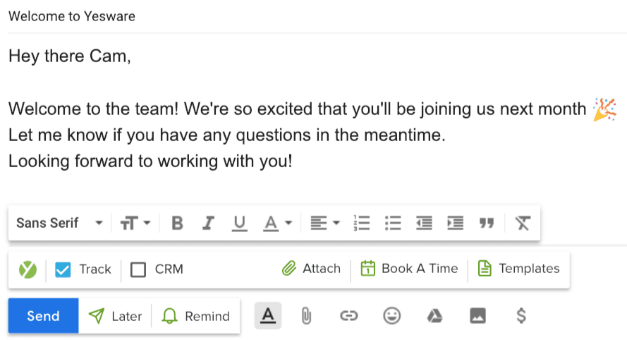
Task: Schedule the email with Later
Action: (116, 316)
